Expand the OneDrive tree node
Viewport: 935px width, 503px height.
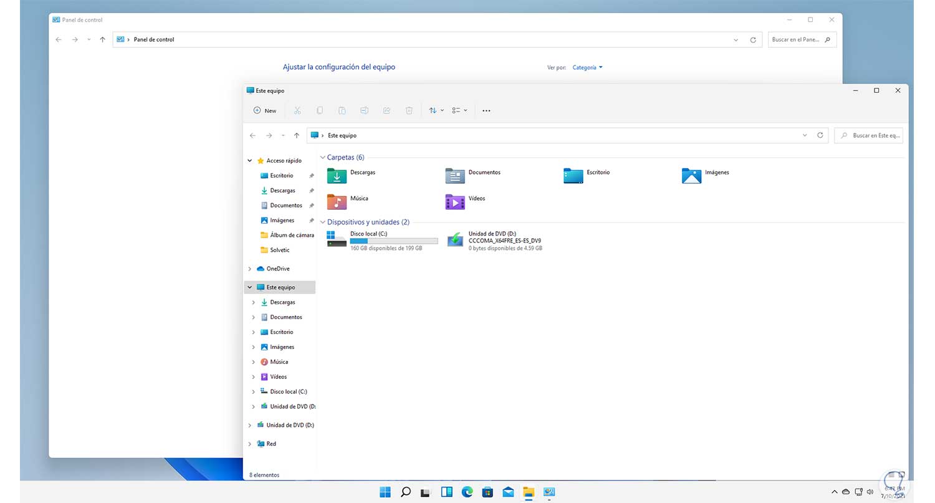click(x=250, y=269)
